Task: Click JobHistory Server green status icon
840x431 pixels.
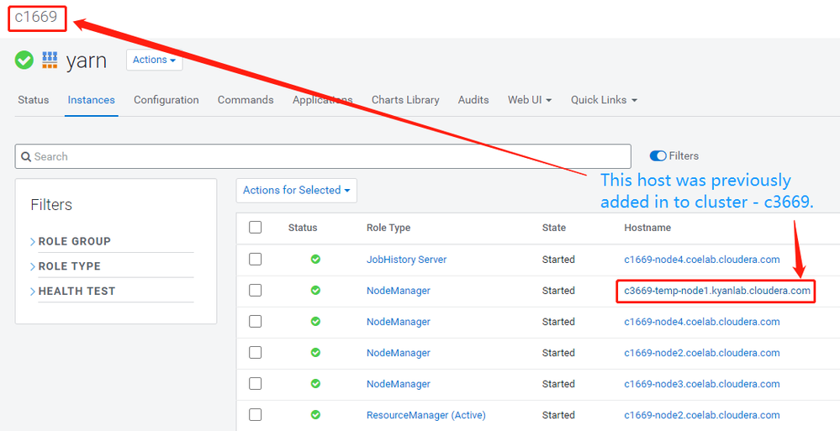Action: click(x=315, y=259)
